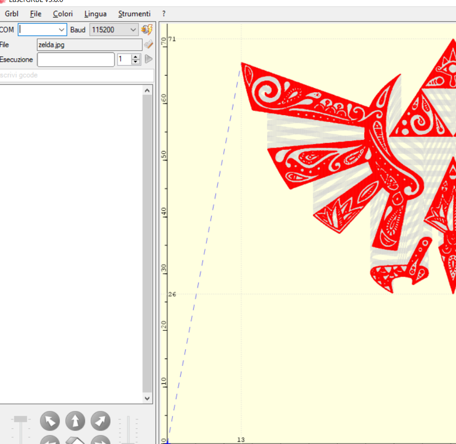Click the jog up arrow button
Viewport: 456px width, 444px height.
[75, 421]
